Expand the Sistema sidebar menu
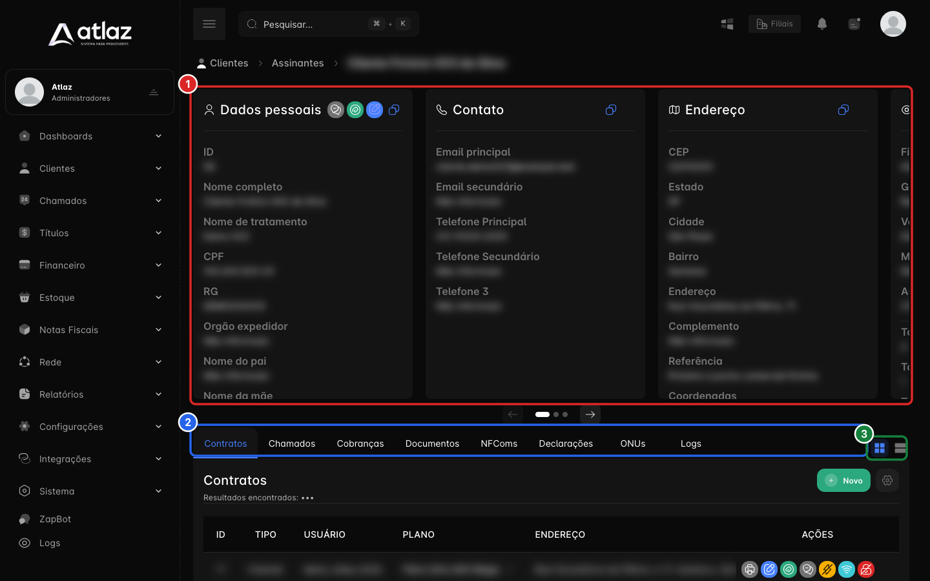Screen dimensions: 930x581 click(x=90, y=491)
